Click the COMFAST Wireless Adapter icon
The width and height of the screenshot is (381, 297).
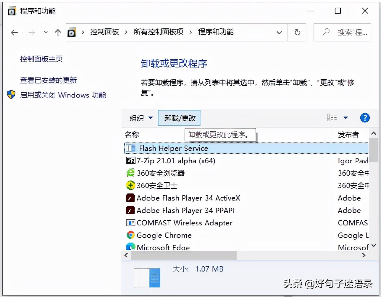[130, 222]
